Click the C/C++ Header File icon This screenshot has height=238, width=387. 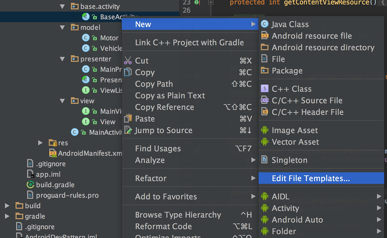pyautogui.click(x=265, y=112)
